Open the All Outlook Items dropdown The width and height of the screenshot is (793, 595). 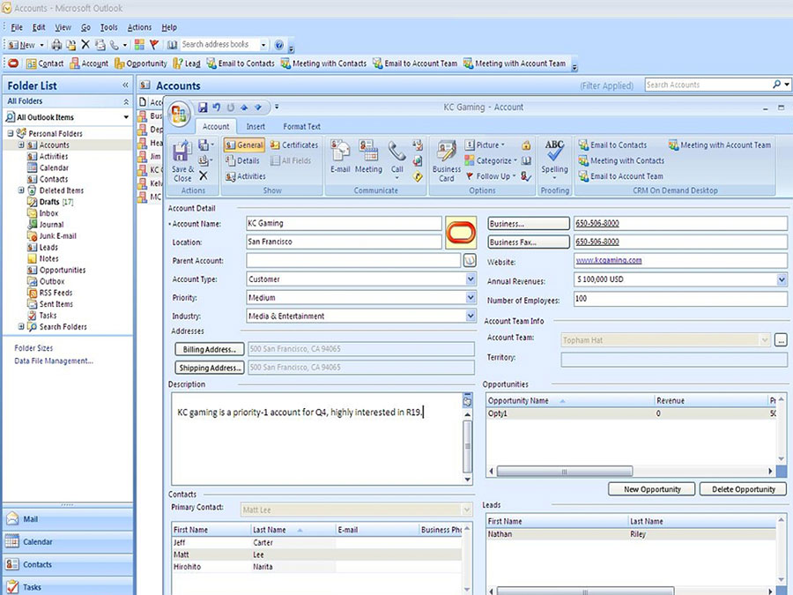point(126,117)
